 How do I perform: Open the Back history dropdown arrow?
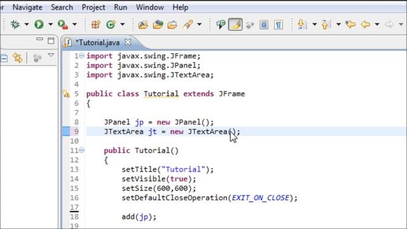377,24
